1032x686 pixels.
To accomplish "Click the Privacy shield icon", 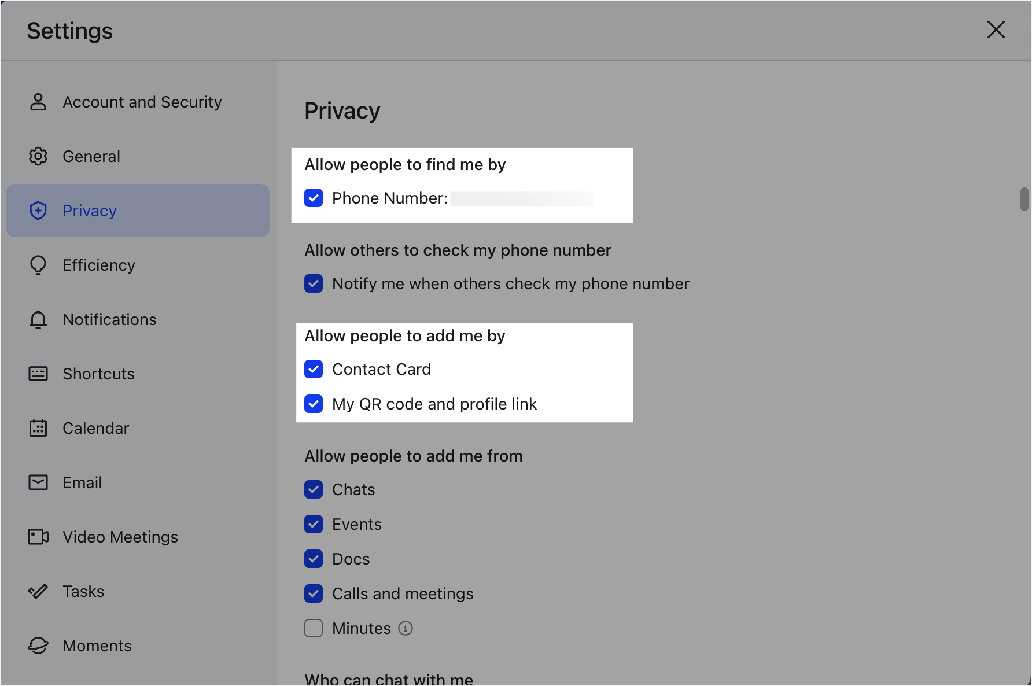I will (x=38, y=211).
